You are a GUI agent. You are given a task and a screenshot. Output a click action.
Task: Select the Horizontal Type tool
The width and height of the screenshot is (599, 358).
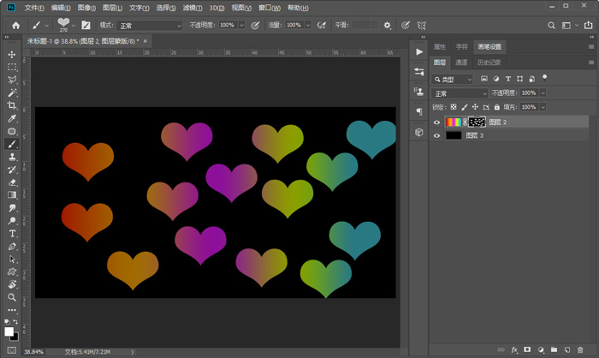(x=12, y=233)
